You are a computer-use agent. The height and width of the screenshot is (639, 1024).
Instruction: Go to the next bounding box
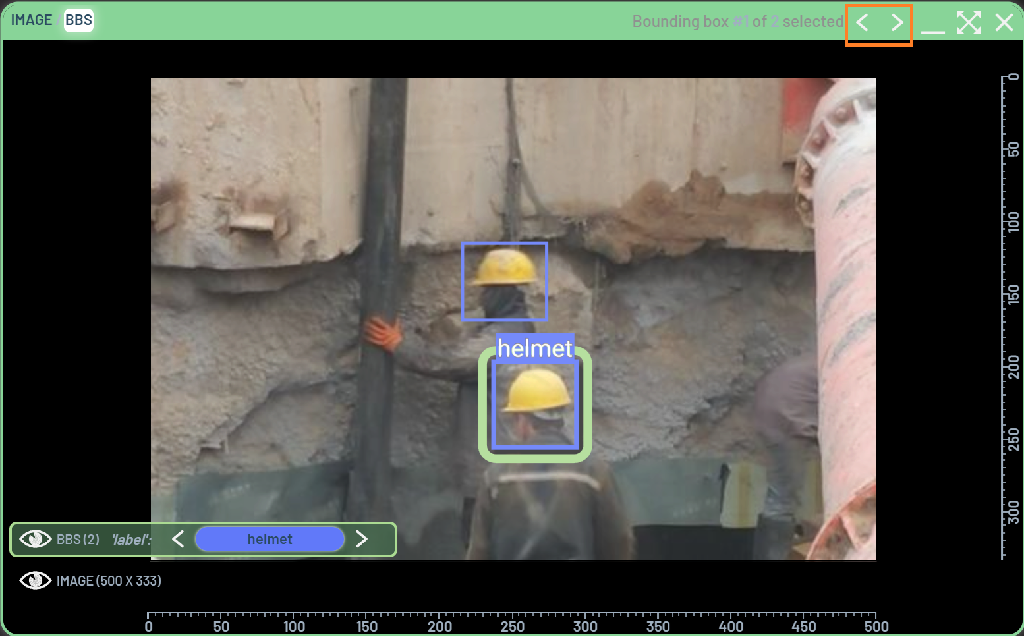[897, 23]
